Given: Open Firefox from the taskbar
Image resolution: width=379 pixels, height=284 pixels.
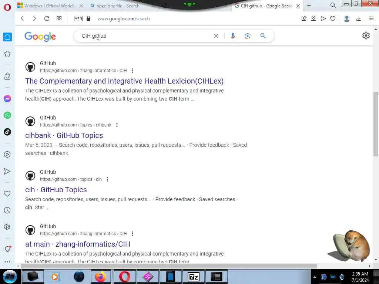Looking at the screenshot, I should (101, 277).
